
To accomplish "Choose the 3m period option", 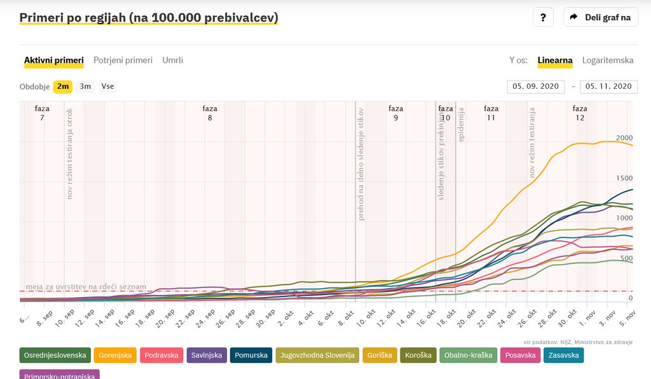I will click(x=85, y=86).
